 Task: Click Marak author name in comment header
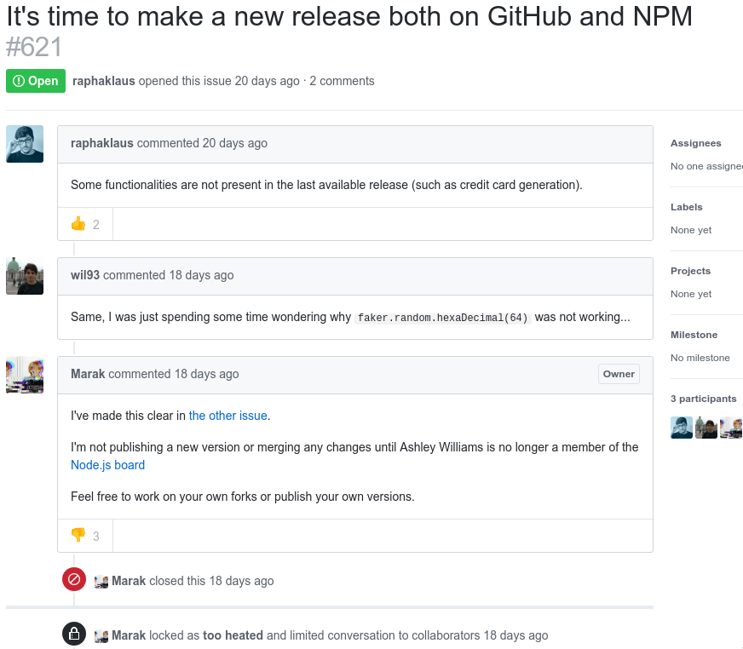coord(88,374)
